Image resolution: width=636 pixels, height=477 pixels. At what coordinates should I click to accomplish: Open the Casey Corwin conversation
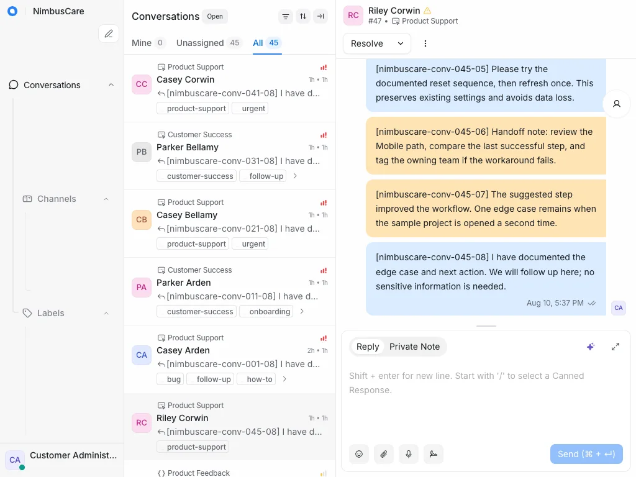coord(230,88)
